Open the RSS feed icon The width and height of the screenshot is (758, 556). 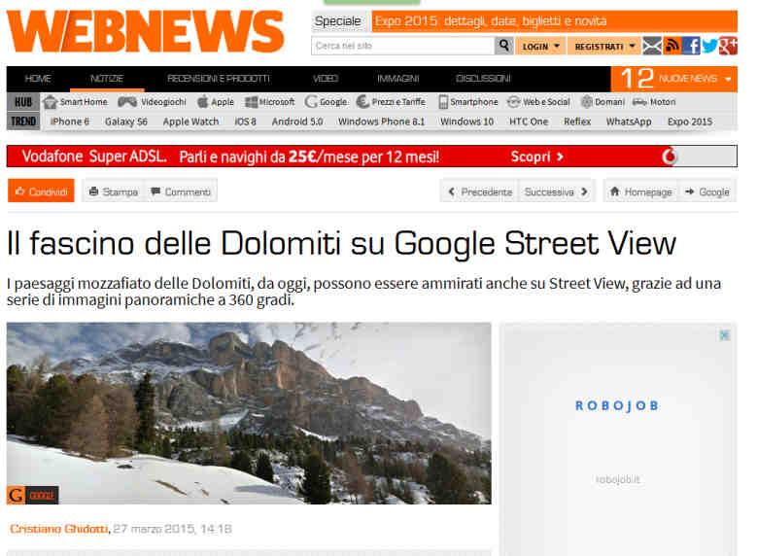tap(672, 46)
